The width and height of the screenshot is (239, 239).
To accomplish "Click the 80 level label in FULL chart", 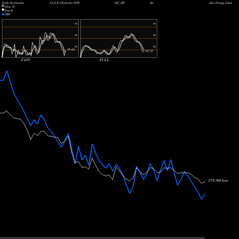I will click(x=154, y=23).
